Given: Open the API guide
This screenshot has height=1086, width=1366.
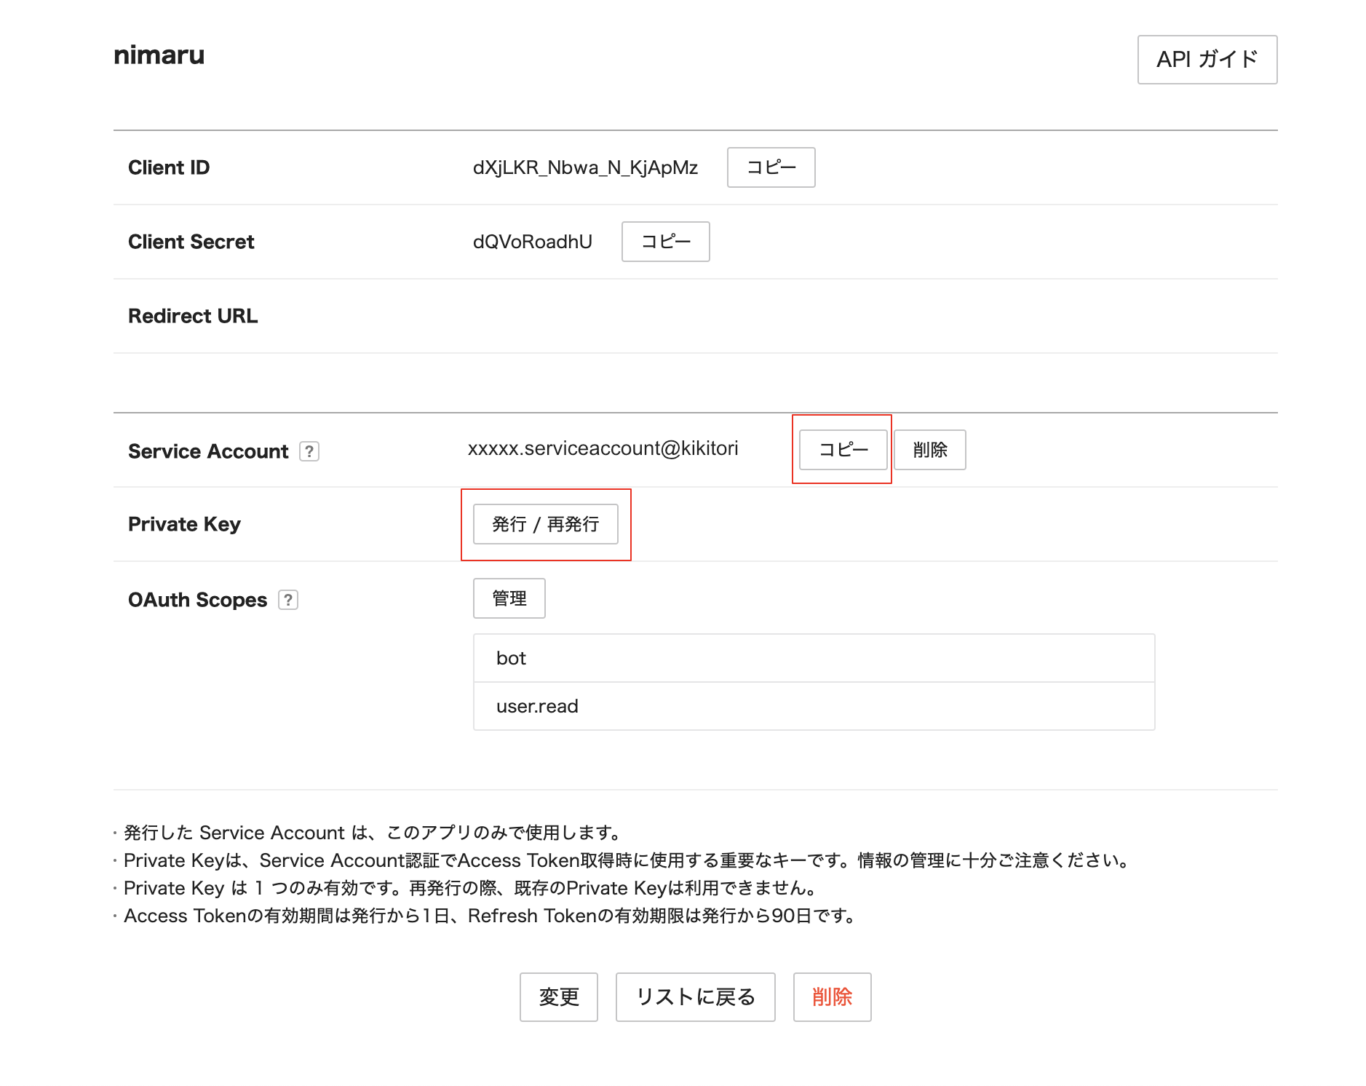Looking at the screenshot, I should pyautogui.click(x=1206, y=60).
